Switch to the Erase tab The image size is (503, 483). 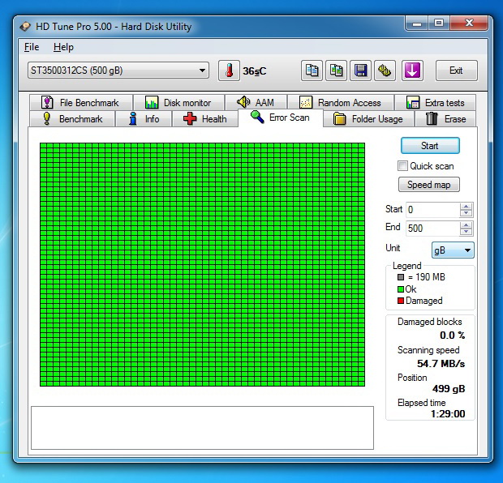445,119
